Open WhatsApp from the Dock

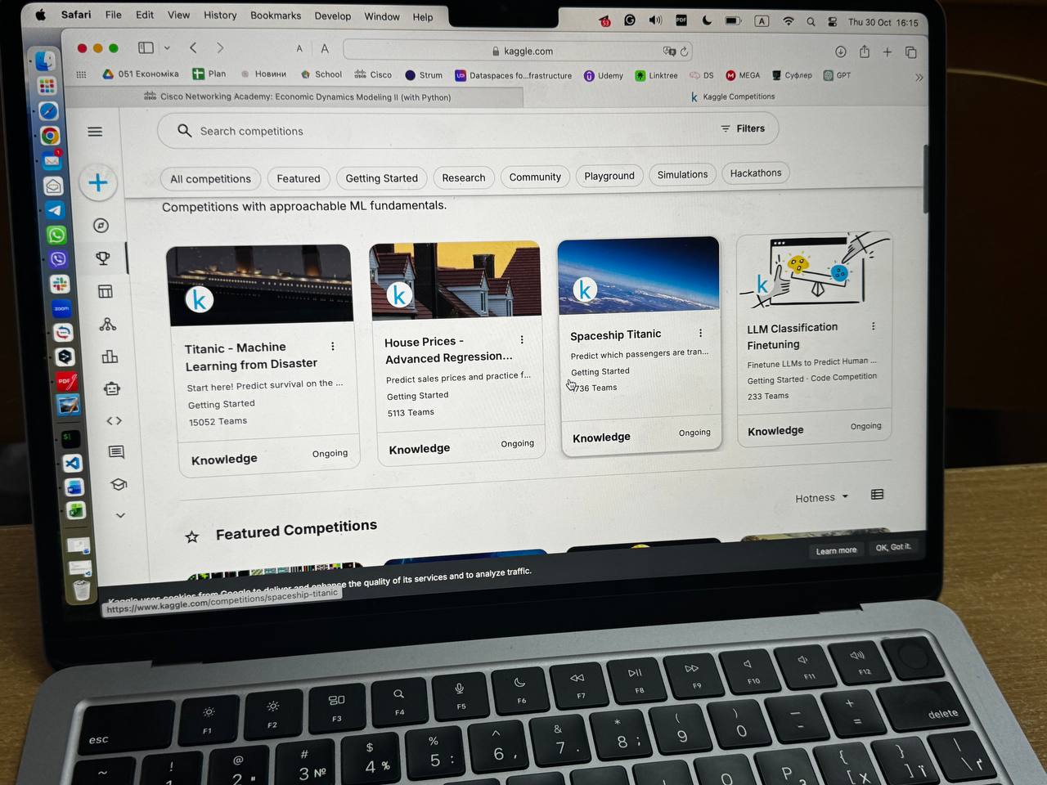[x=56, y=235]
